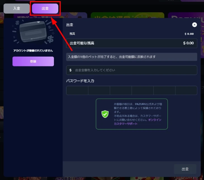Click the third password digit box
Viewport: 204px width, 180px height.
click(121, 90)
